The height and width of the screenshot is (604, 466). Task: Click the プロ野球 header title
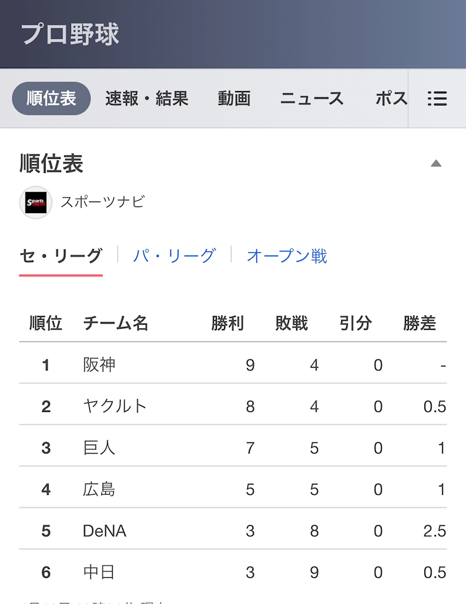pyautogui.click(x=70, y=34)
